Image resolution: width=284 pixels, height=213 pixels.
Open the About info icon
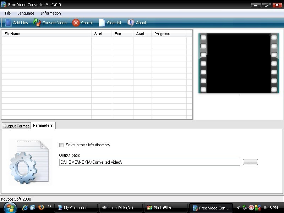coord(131,23)
